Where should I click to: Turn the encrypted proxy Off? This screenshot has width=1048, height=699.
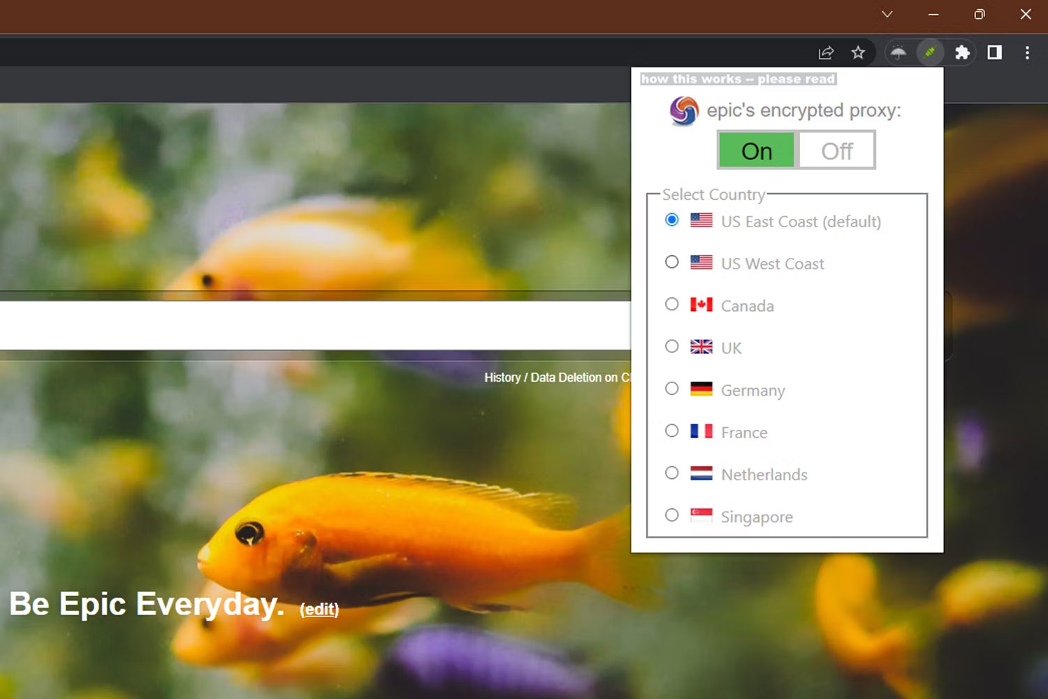[836, 150]
